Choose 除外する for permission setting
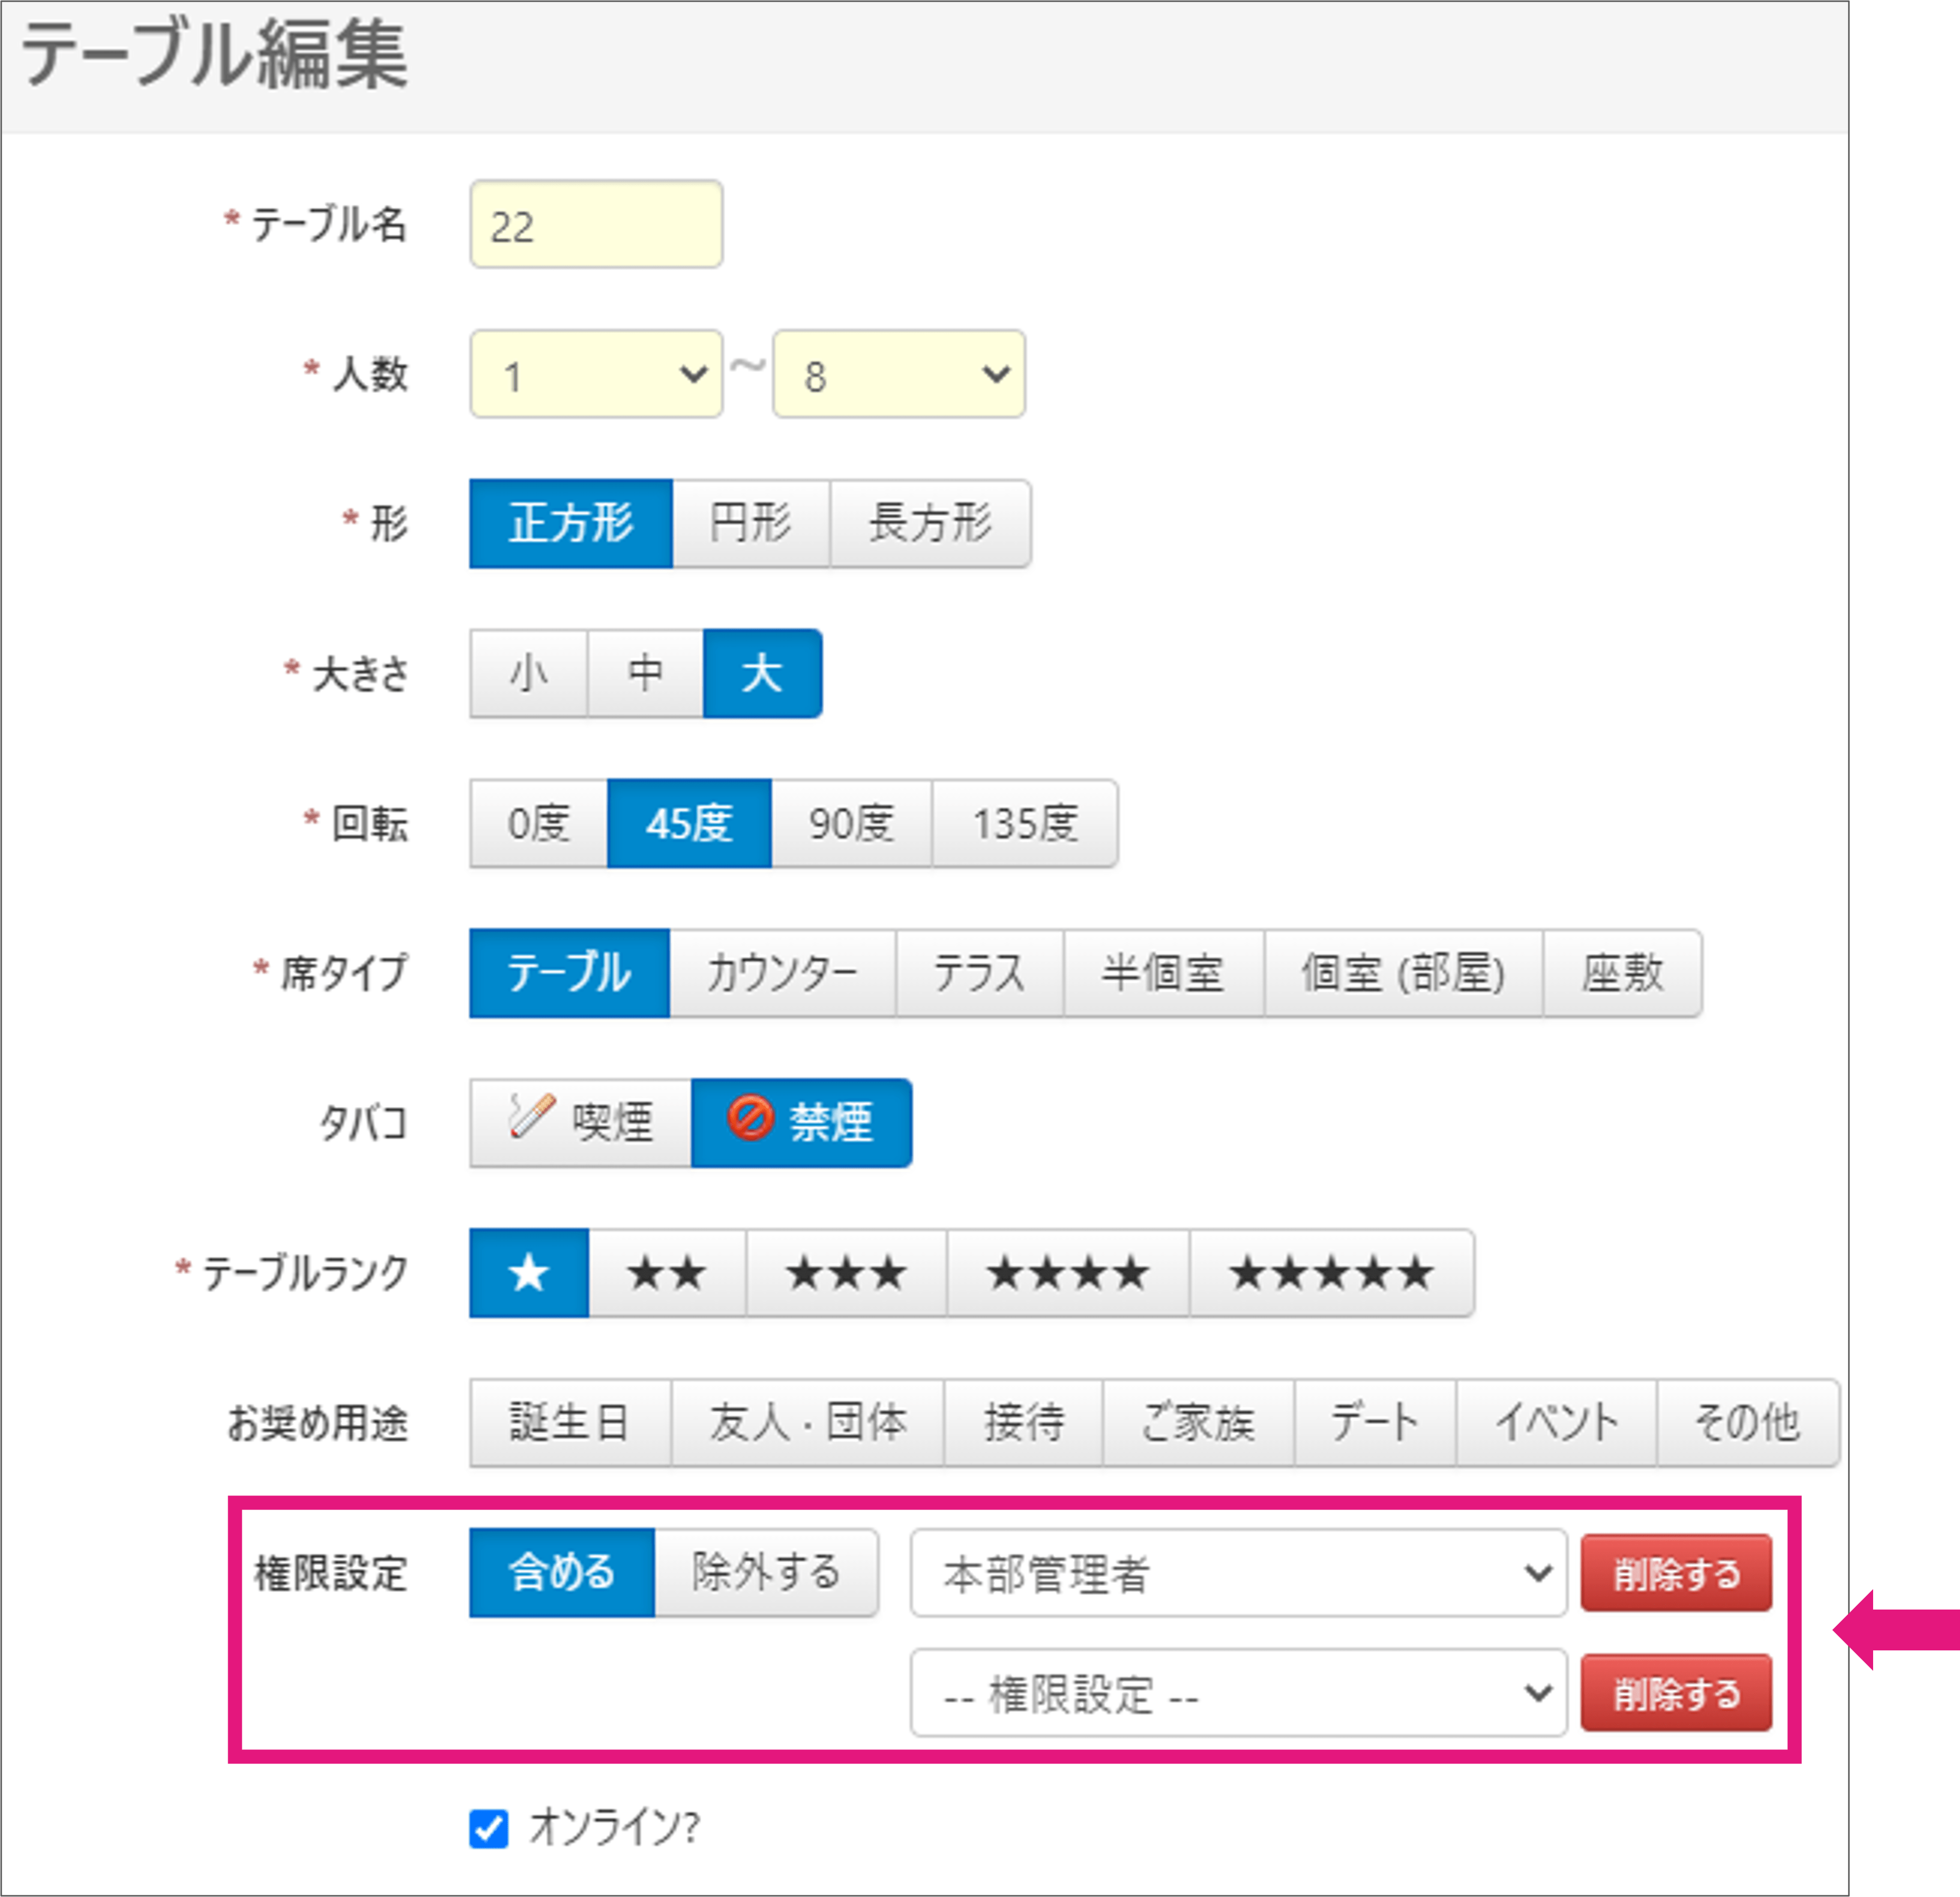Image resolution: width=1960 pixels, height=1897 pixels. click(767, 1573)
